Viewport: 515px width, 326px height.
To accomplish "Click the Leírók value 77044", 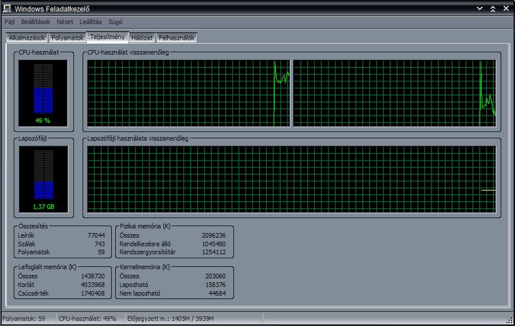I will 96,235.
